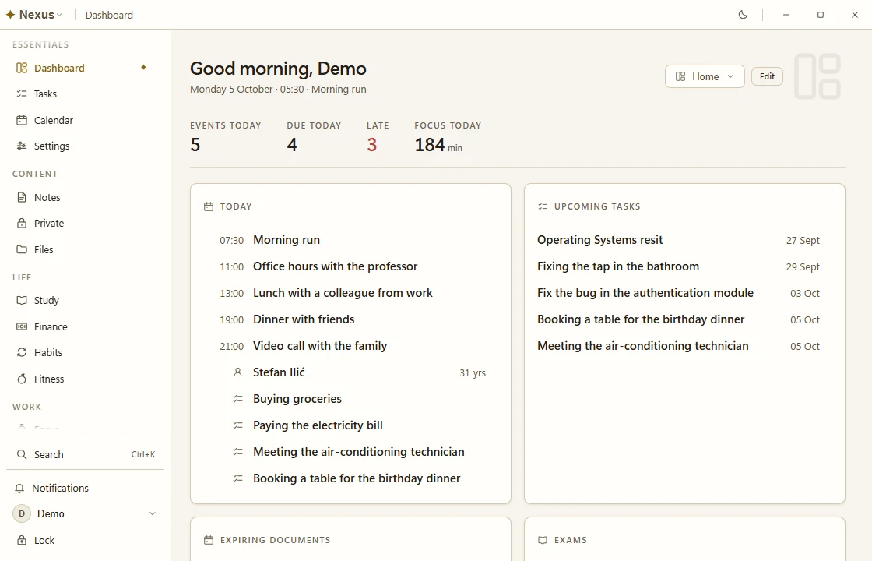Click the Private lock icon
Image resolution: width=872 pixels, height=561 pixels.
pos(22,223)
